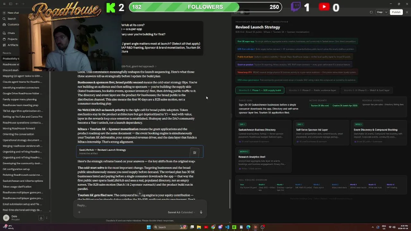Open 'Setting up YouTube and Canva Pro' chat
Screen dimensions: 411x231
[x=22, y=117]
